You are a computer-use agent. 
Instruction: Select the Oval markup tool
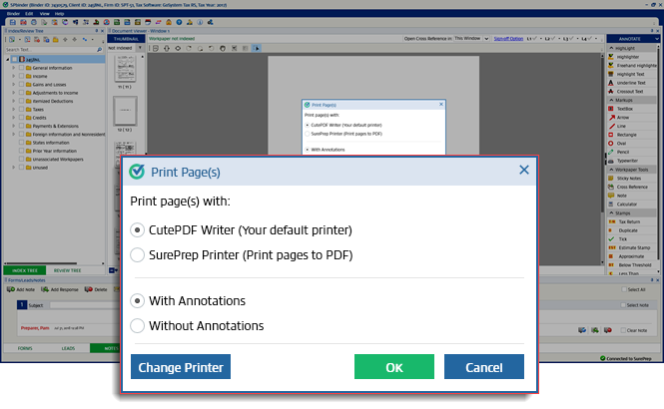628,143
